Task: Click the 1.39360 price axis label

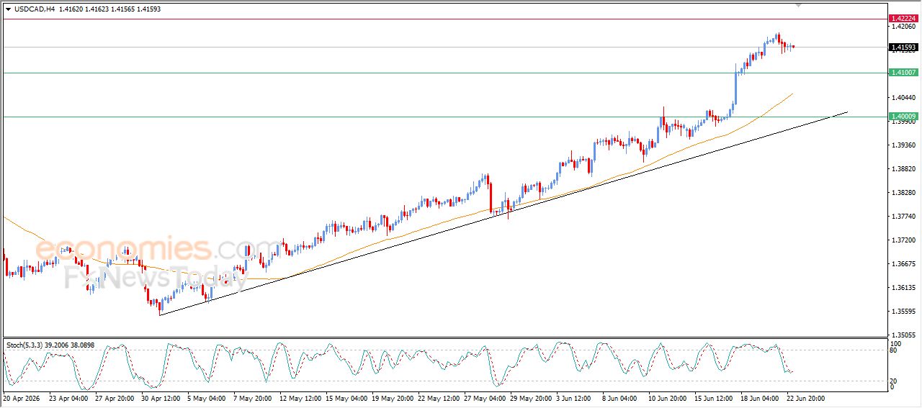Action: [903, 145]
